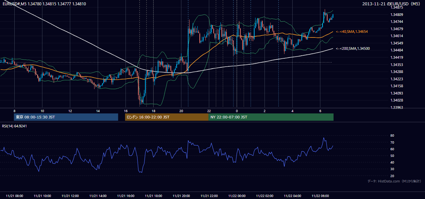Screen dimensions: 425x199
Task: Click price axis value 1.34809
Action: coord(397,15)
